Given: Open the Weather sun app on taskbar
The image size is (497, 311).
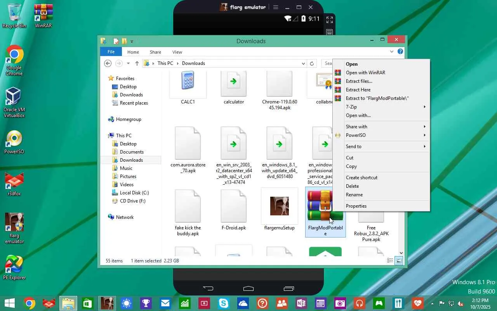Looking at the screenshot, I should click(x=127, y=303).
